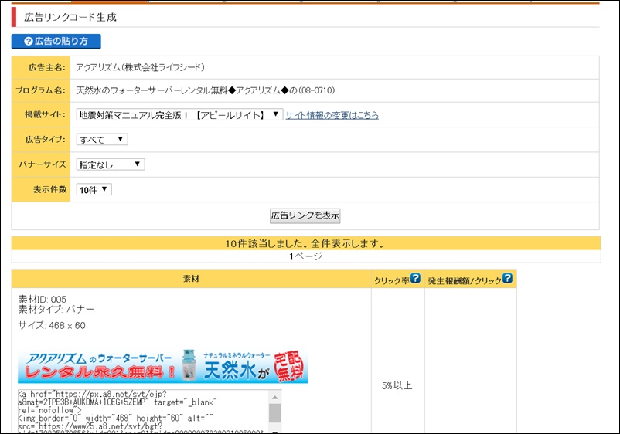The height and width of the screenshot is (434, 620).
Task: Click the 広告主名 label
Action: [x=46, y=67]
